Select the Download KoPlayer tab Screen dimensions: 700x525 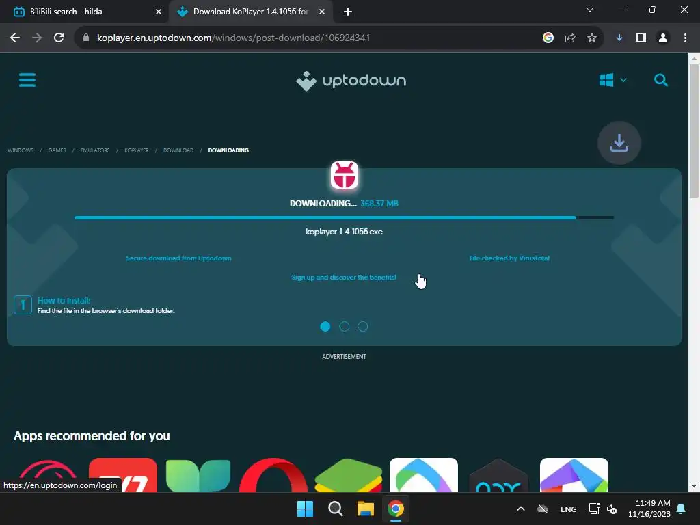point(251,12)
